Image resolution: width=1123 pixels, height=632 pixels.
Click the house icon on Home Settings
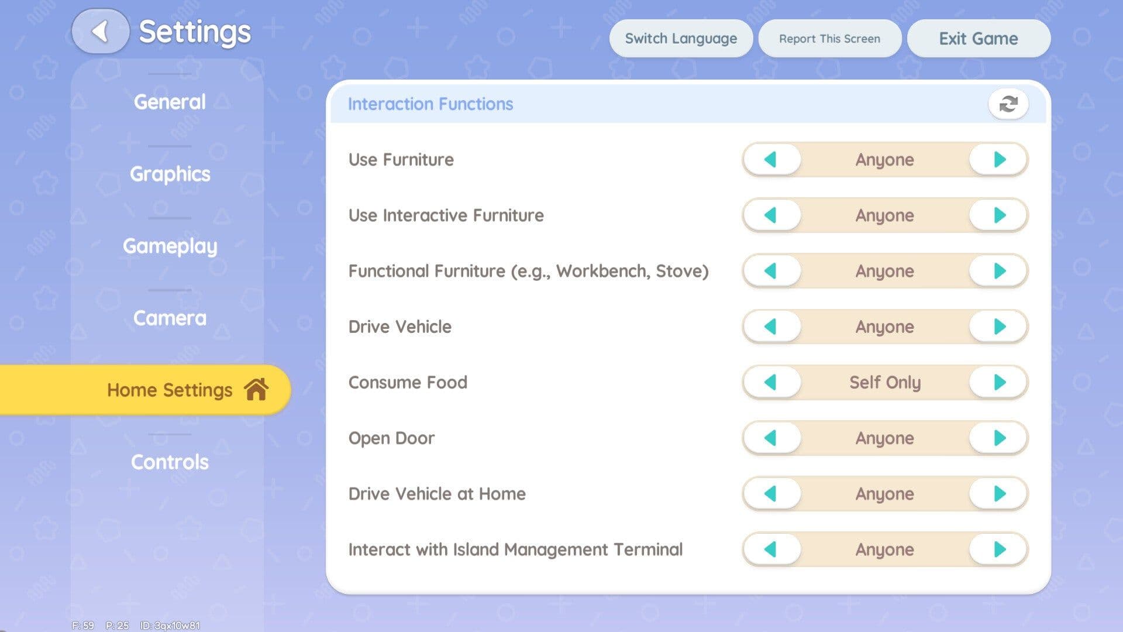[256, 390]
